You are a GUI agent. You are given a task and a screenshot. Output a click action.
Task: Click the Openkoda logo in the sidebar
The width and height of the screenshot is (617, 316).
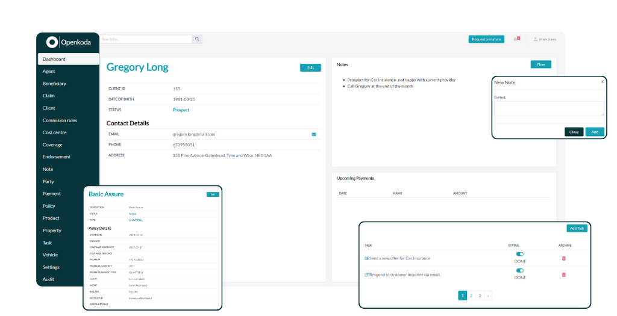pos(67,42)
